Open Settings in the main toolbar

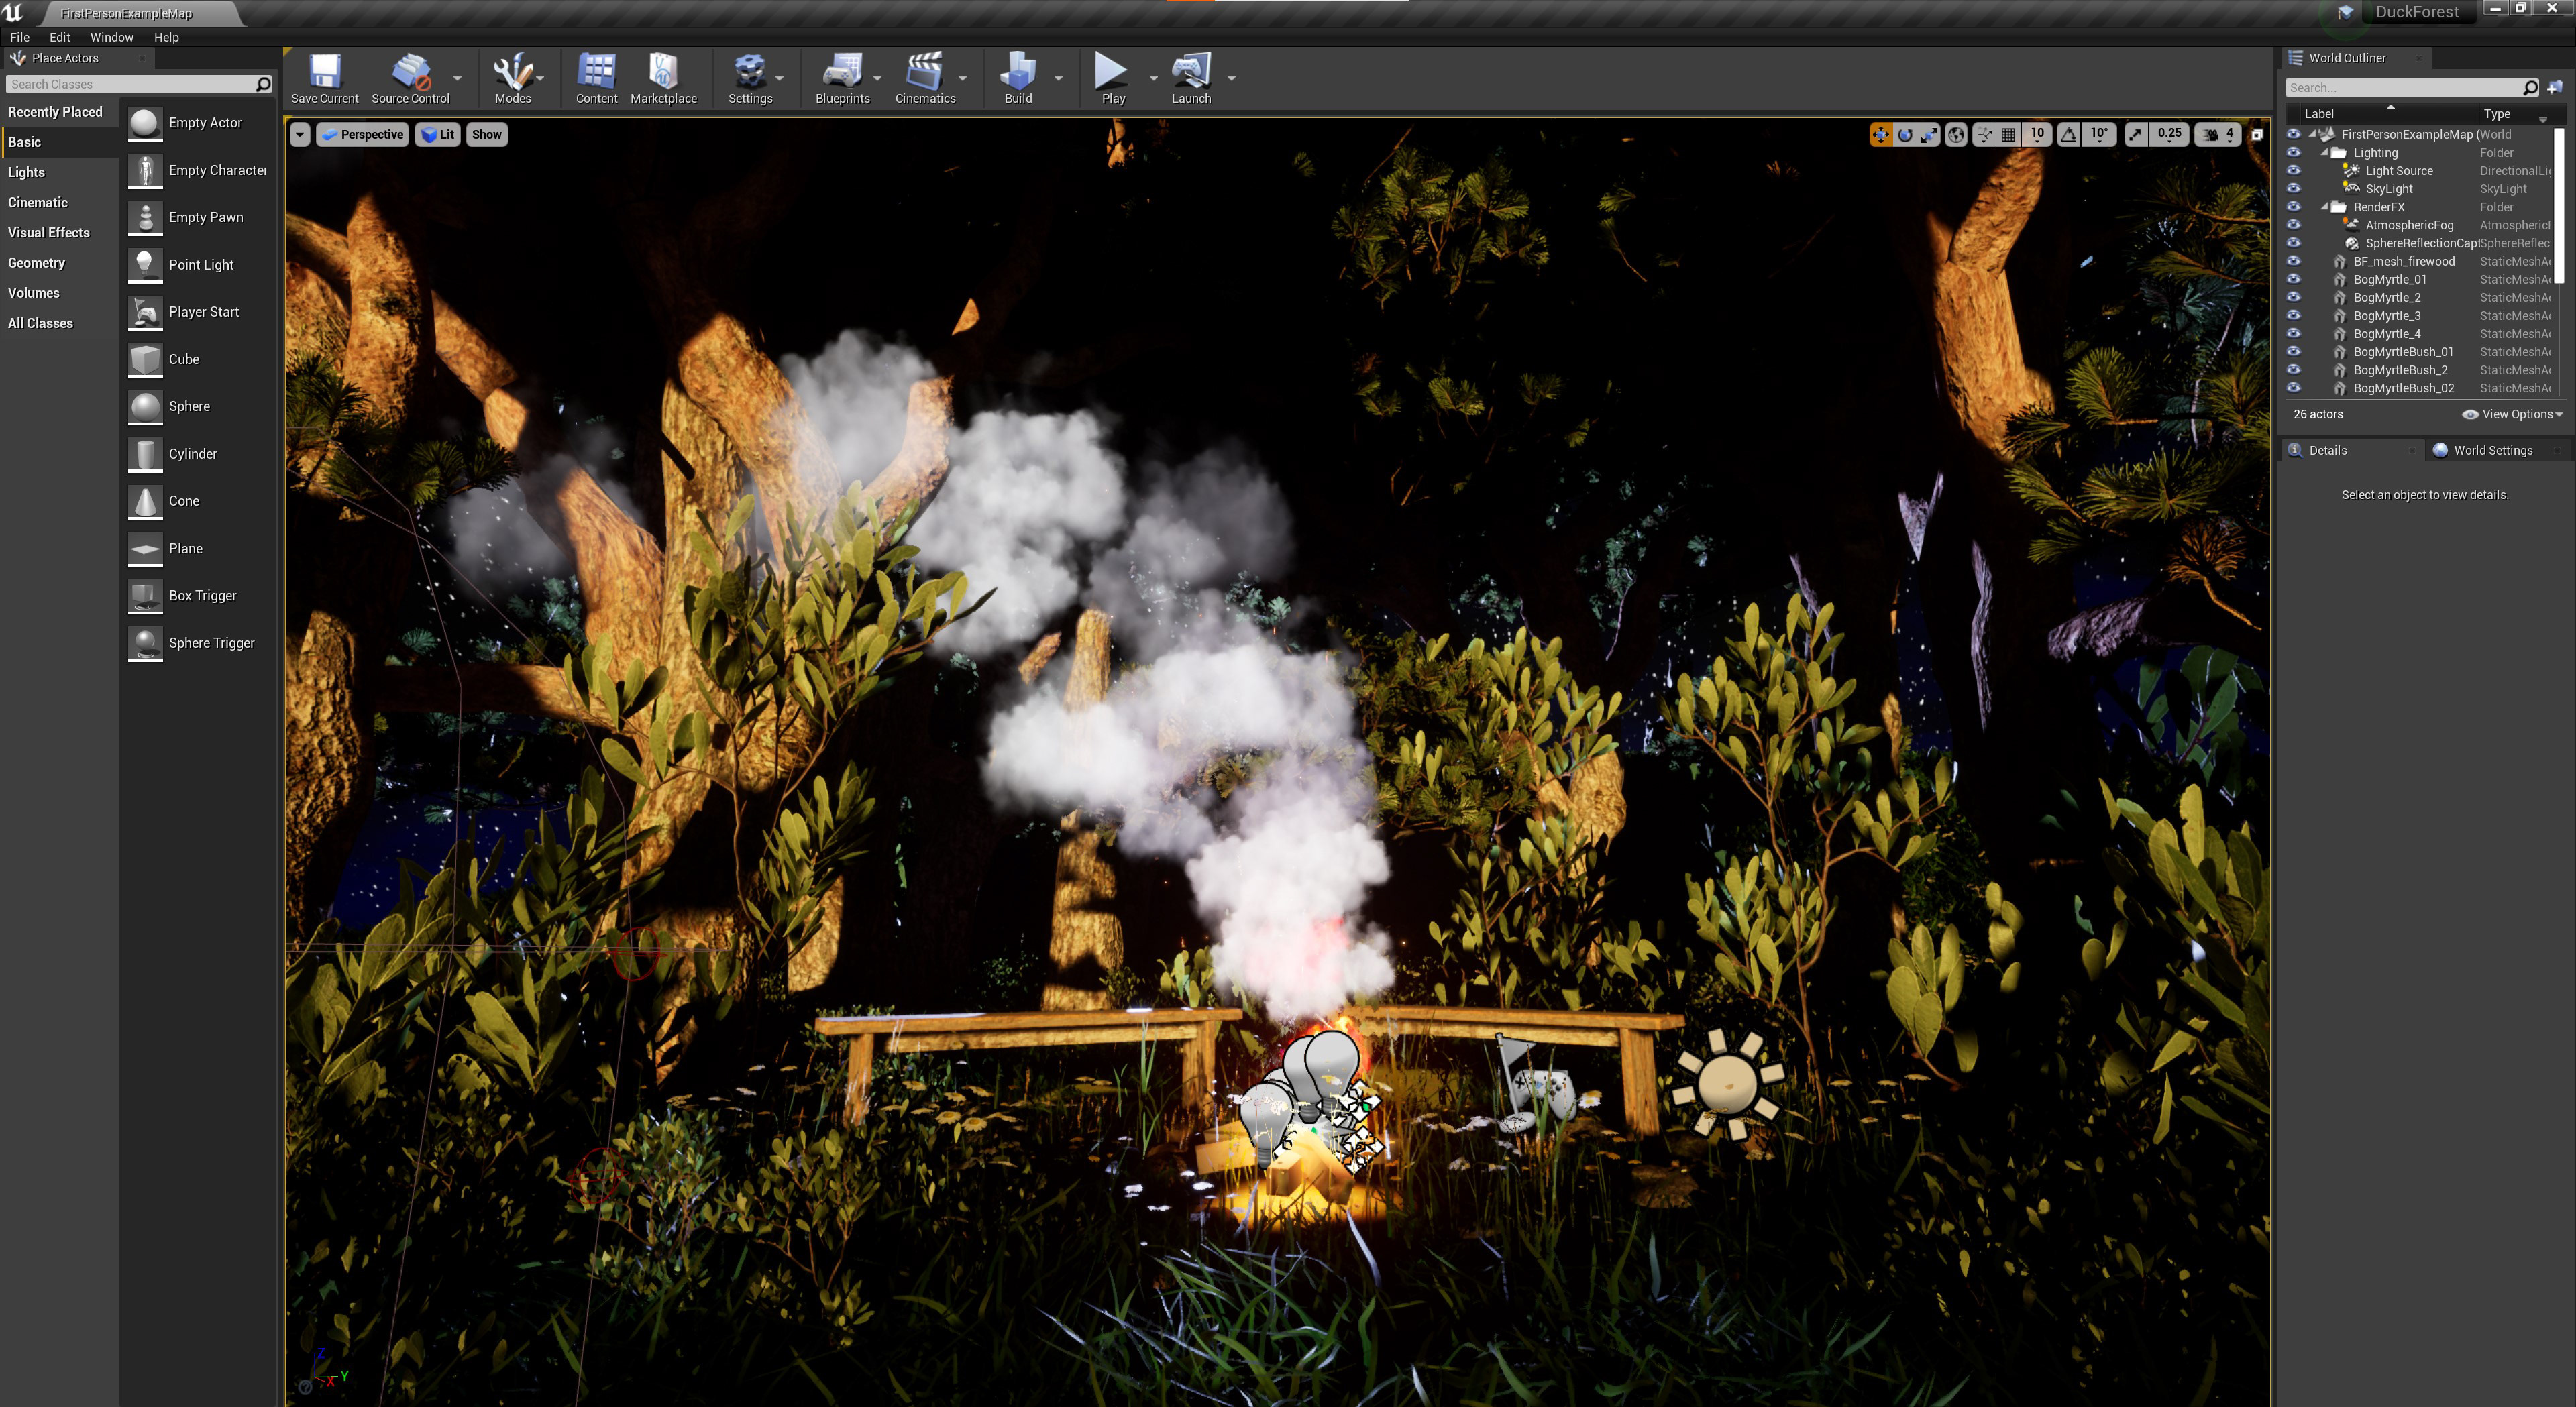[x=750, y=78]
